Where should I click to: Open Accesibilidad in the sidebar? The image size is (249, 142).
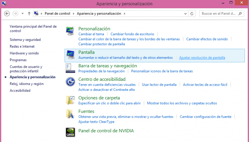click(20, 91)
